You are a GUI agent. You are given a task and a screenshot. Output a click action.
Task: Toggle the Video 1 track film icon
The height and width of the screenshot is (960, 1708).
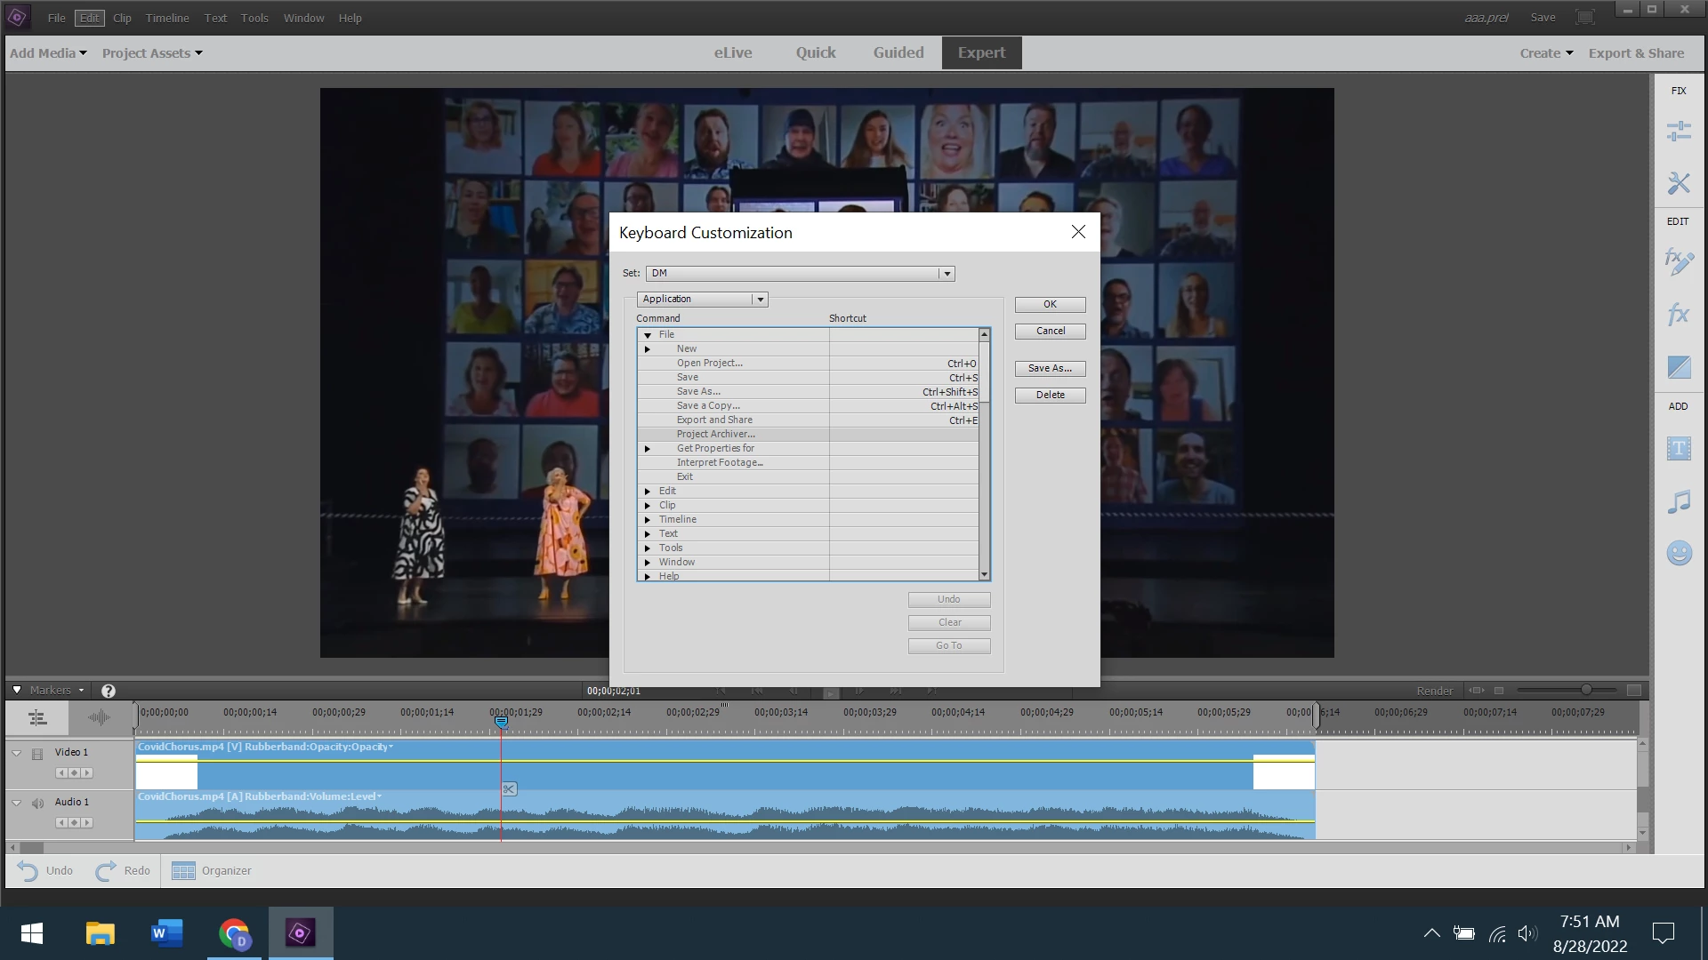37,754
